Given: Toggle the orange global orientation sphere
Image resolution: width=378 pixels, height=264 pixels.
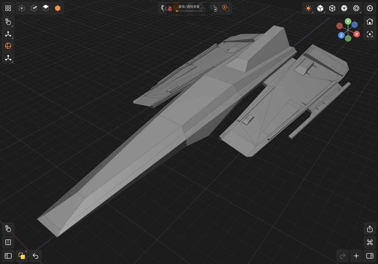Looking at the screenshot, I should point(8,46).
